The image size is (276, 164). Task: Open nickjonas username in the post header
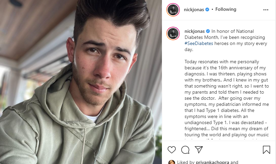click(194, 9)
